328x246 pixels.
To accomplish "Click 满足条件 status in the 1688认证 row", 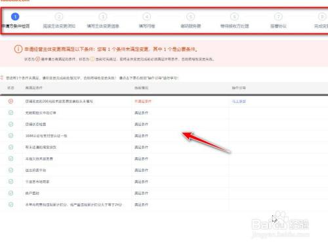I will [141, 136].
